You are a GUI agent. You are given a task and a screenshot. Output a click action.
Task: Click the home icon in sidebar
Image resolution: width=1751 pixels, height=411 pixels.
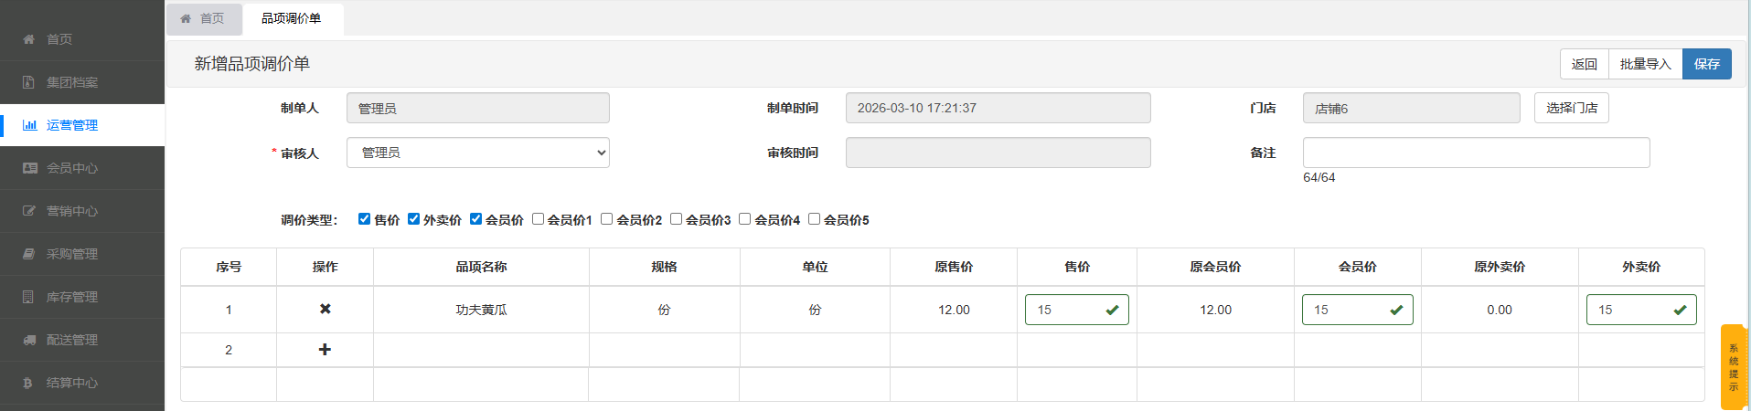click(28, 39)
